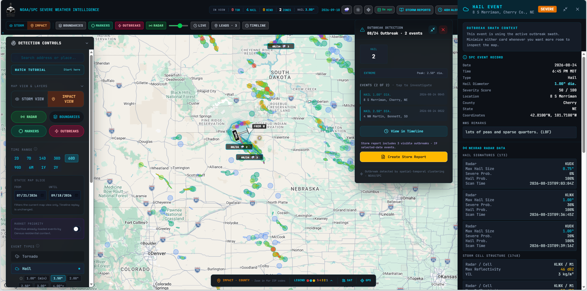The width and height of the screenshot is (587, 291).
Task: Click the cloud icon in Hail Event header
Action: pyautogui.click(x=466, y=9)
